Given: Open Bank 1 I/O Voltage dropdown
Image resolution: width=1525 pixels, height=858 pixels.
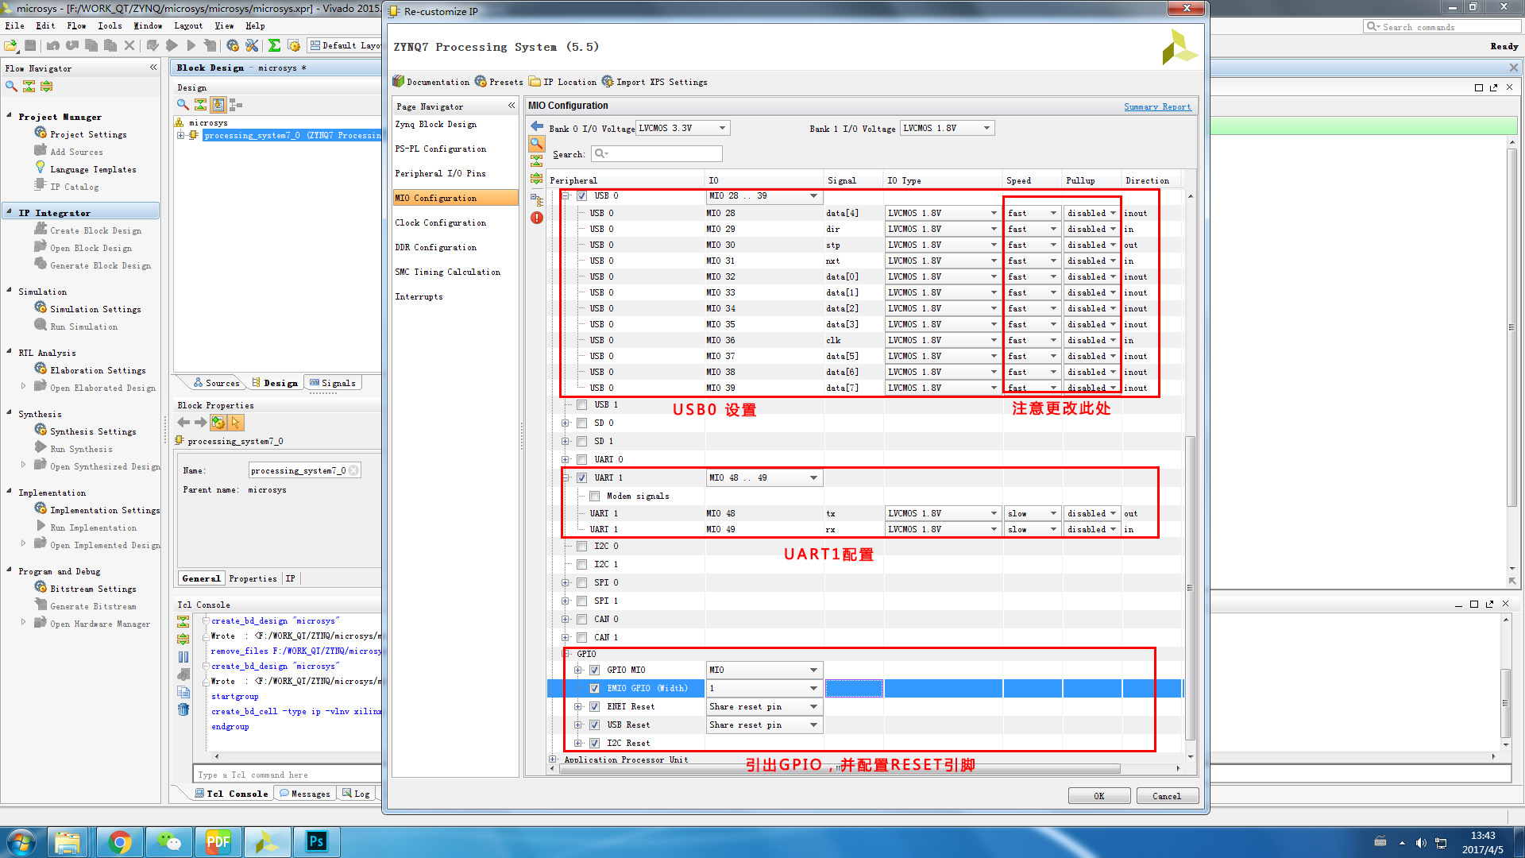Looking at the screenshot, I should (947, 128).
